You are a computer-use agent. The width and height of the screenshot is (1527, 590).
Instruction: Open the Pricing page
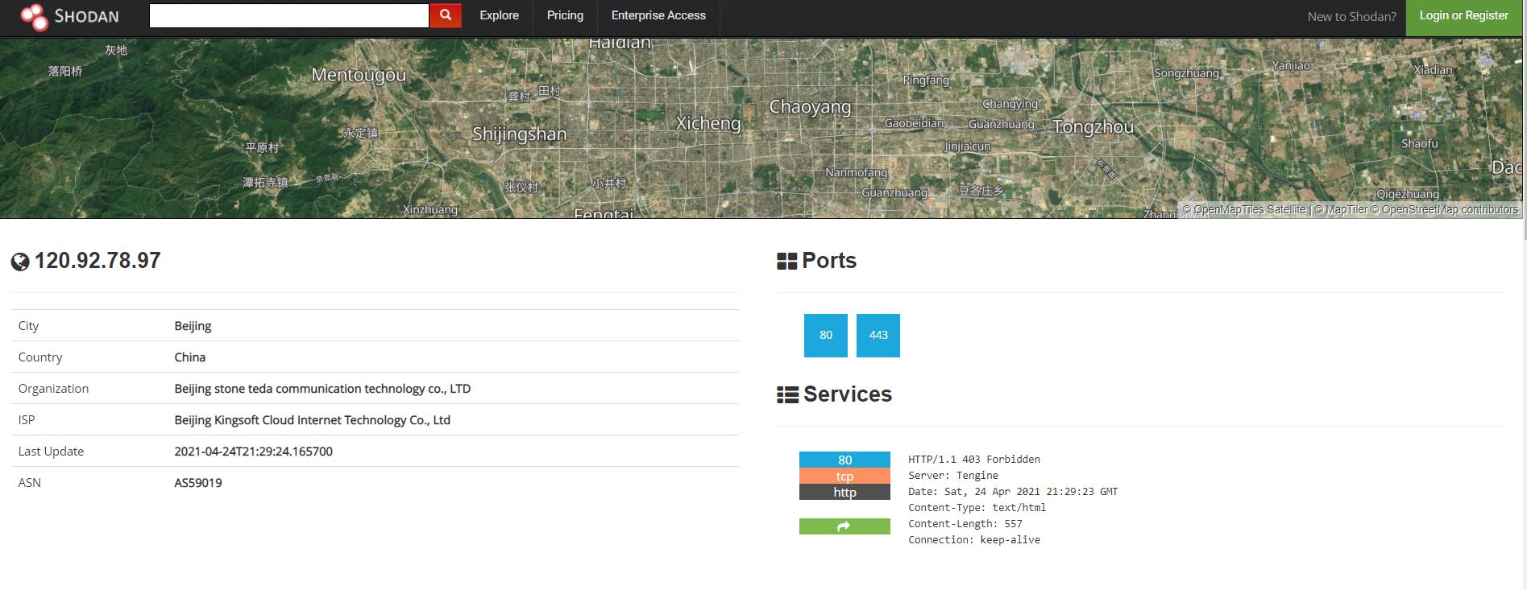pyautogui.click(x=565, y=15)
